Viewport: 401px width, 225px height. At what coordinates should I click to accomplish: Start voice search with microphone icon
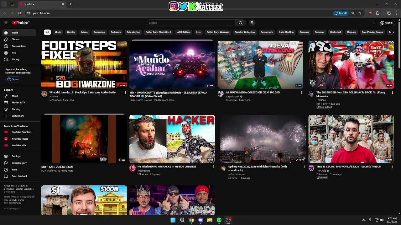[x=252, y=23]
